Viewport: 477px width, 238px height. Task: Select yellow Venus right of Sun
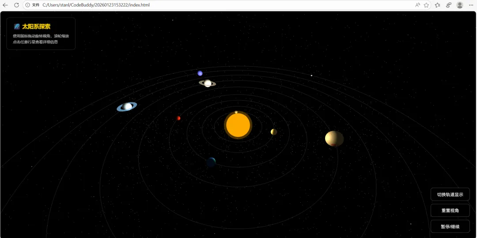(x=274, y=132)
